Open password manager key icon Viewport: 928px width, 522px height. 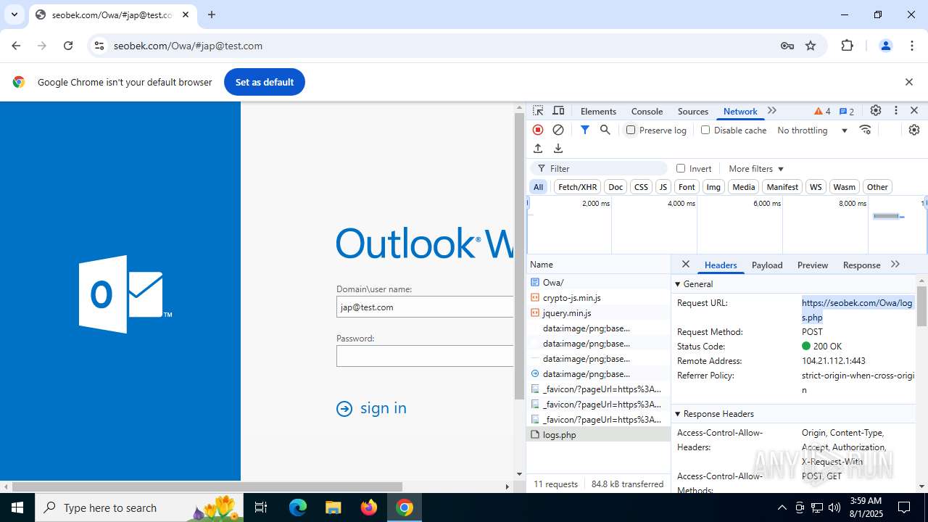787,46
